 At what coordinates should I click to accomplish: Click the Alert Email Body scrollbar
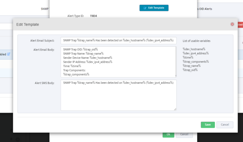[175, 62]
